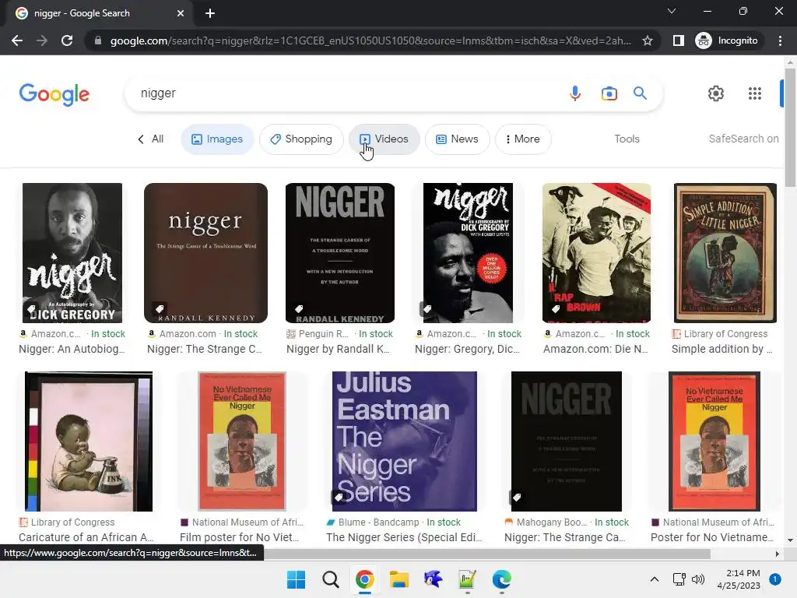Image resolution: width=797 pixels, height=598 pixels.
Task: Bookmark this page with the star icon
Action: coord(647,40)
